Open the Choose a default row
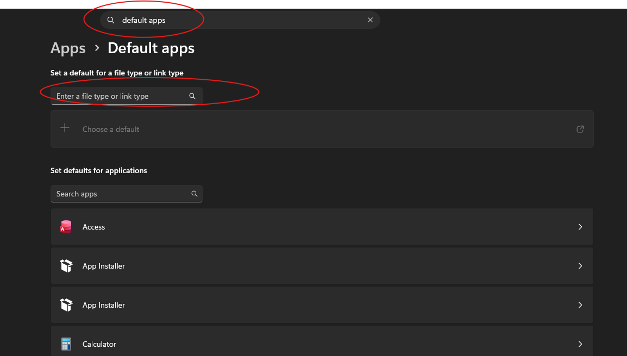Image resolution: width=627 pixels, height=356 pixels. [x=322, y=129]
